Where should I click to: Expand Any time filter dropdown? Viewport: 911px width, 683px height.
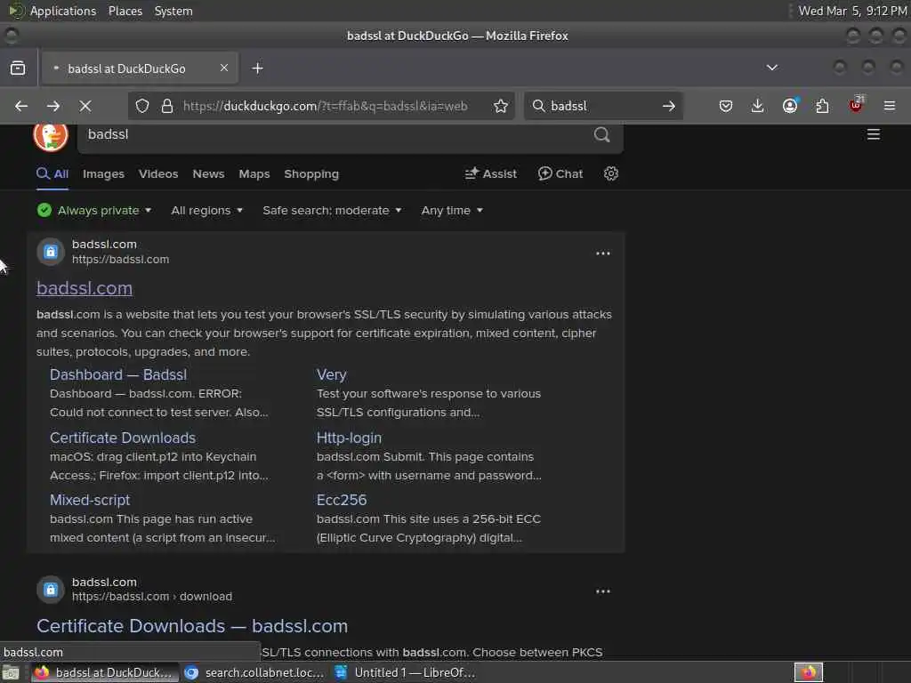(452, 210)
